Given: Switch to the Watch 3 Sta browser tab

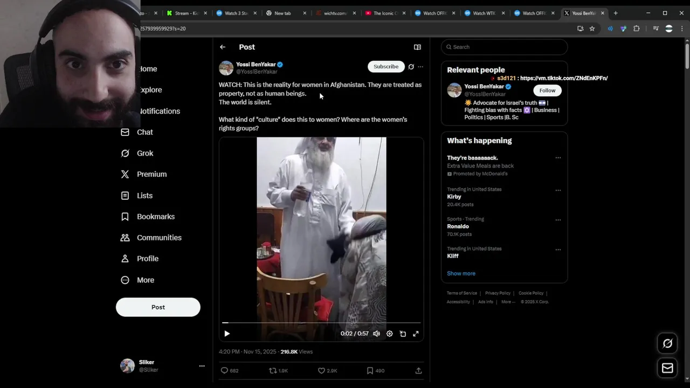Looking at the screenshot, I should [235, 13].
